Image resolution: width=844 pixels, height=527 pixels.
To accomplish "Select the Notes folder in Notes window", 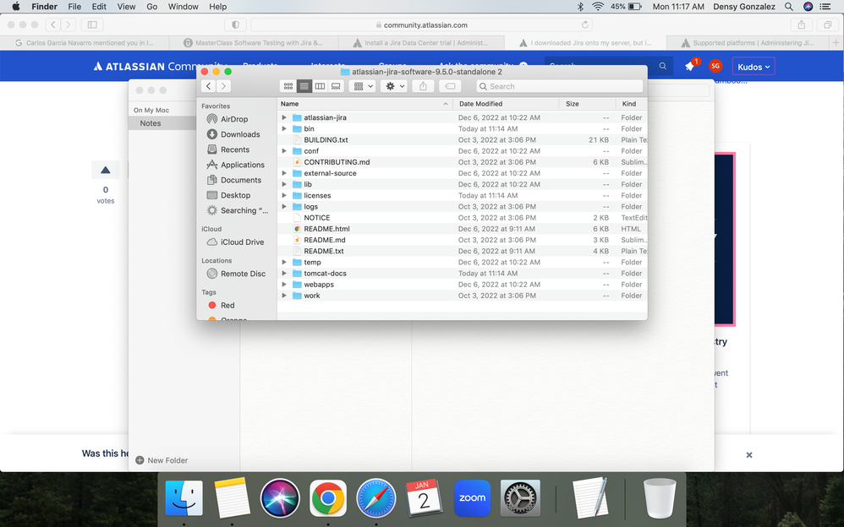I will [162, 123].
